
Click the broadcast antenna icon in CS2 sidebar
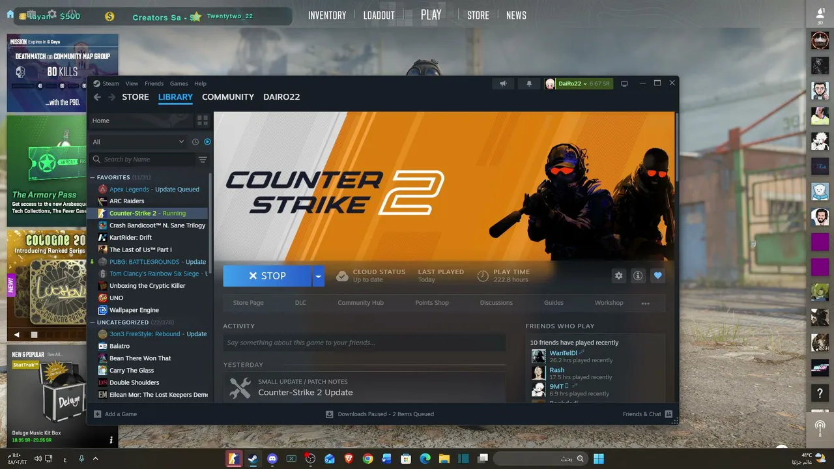click(820, 427)
